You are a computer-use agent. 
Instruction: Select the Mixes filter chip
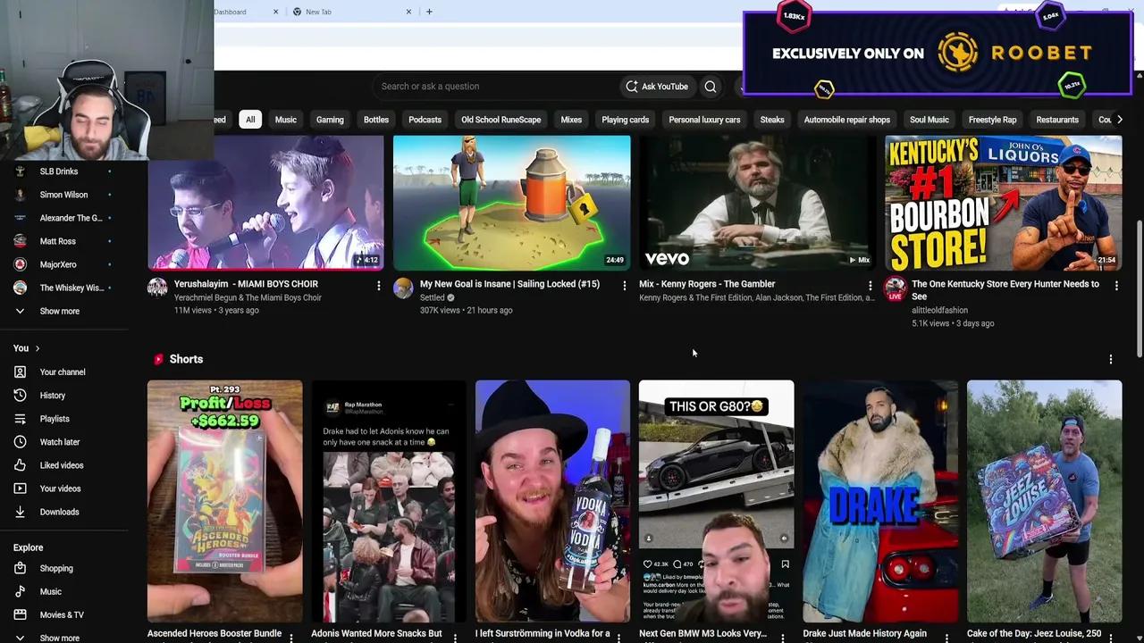[571, 120]
